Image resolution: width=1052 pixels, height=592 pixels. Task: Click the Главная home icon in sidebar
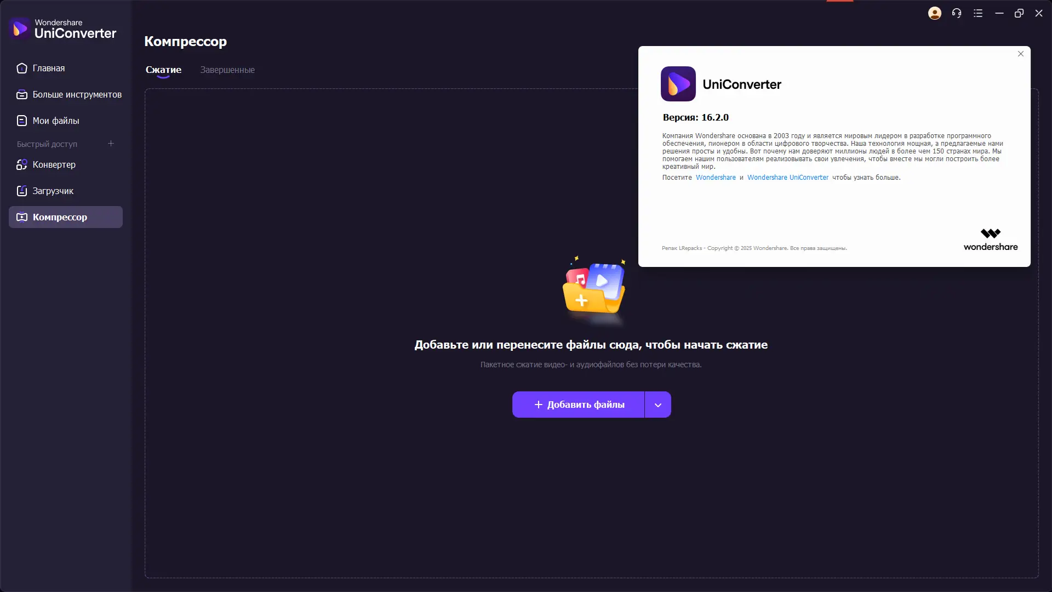tap(22, 69)
